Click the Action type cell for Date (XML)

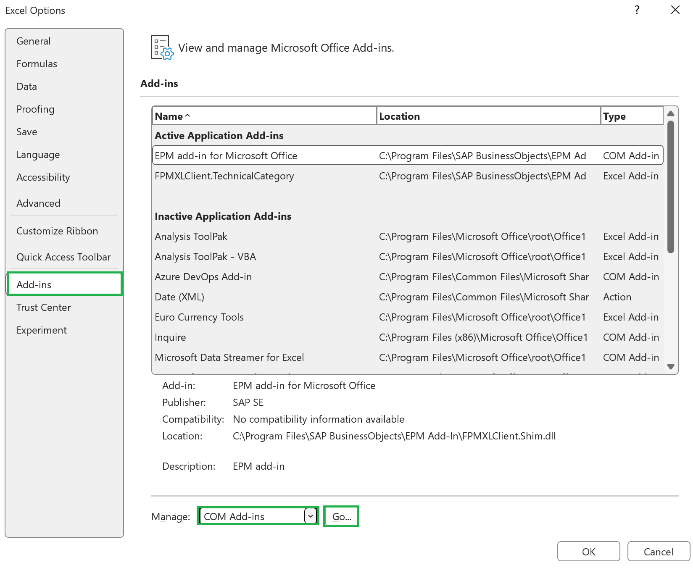(617, 297)
